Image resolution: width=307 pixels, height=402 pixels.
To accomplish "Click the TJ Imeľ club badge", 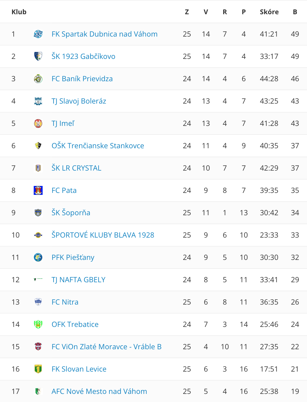I will coord(38,123).
